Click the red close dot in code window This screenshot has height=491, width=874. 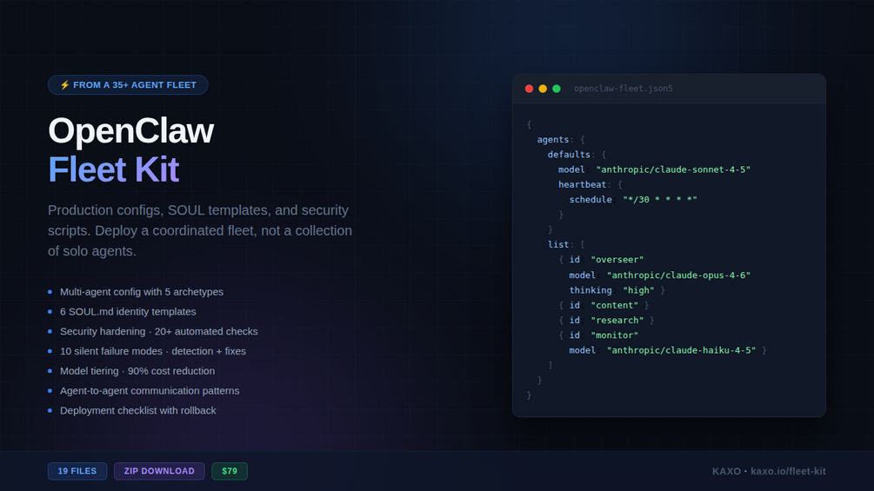(x=529, y=89)
